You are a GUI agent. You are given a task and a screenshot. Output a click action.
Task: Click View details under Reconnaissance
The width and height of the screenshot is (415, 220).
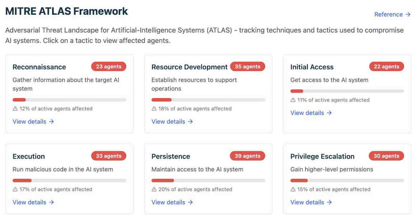pos(33,122)
